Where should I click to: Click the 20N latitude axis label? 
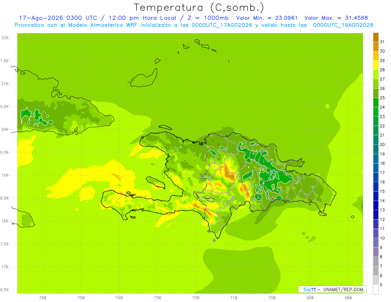[5, 129]
